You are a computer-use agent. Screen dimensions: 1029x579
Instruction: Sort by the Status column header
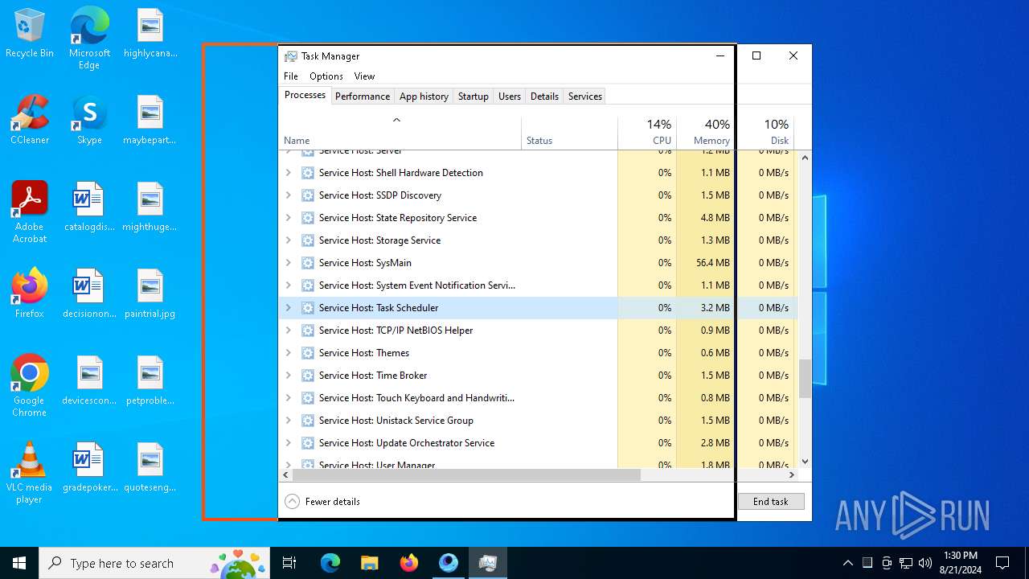coord(570,133)
